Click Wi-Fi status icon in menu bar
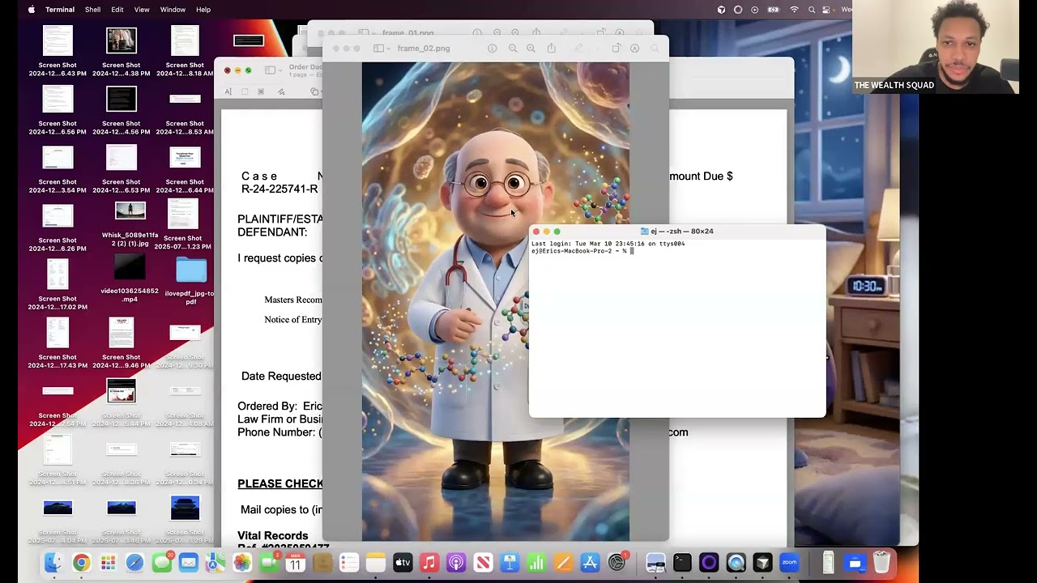The width and height of the screenshot is (1037, 583). tap(794, 10)
